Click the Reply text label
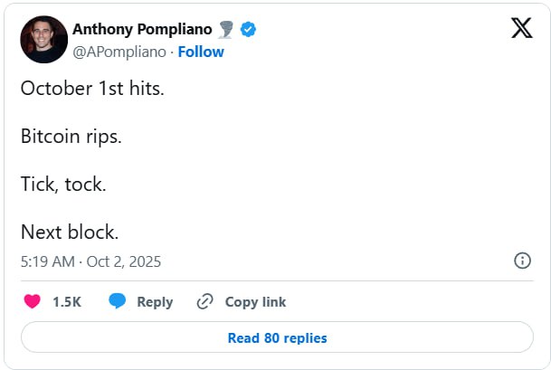 (155, 302)
